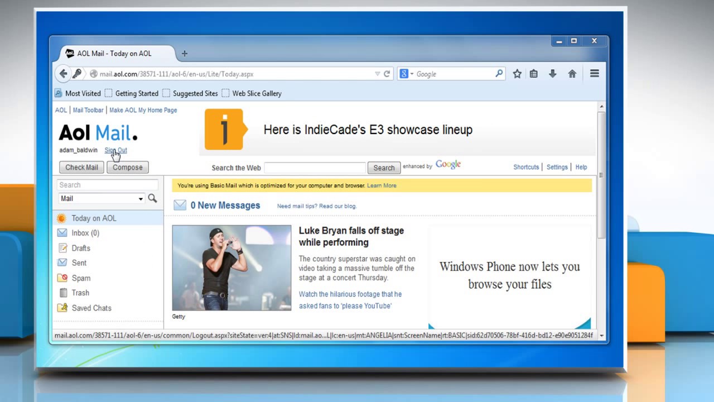Click the web Search button
This screenshot has height=402, width=714.
[384, 167]
